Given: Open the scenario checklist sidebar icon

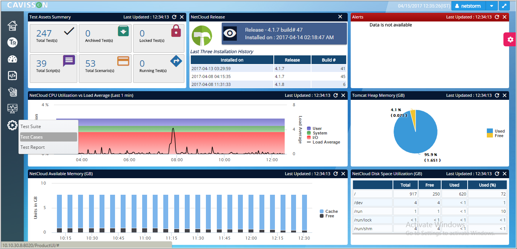Looking at the screenshot, I should click(x=12, y=92).
